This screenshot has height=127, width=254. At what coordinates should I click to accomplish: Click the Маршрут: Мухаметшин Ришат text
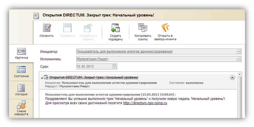pyautogui.click(x=67, y=86)
